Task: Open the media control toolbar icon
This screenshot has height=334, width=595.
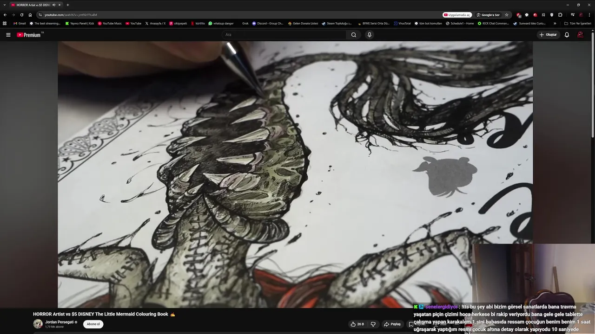Action: (x=573, y=15)
